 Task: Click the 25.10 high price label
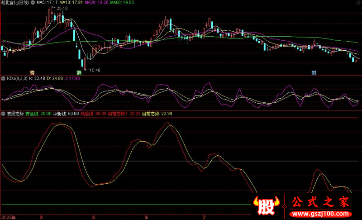click(62, 9)
